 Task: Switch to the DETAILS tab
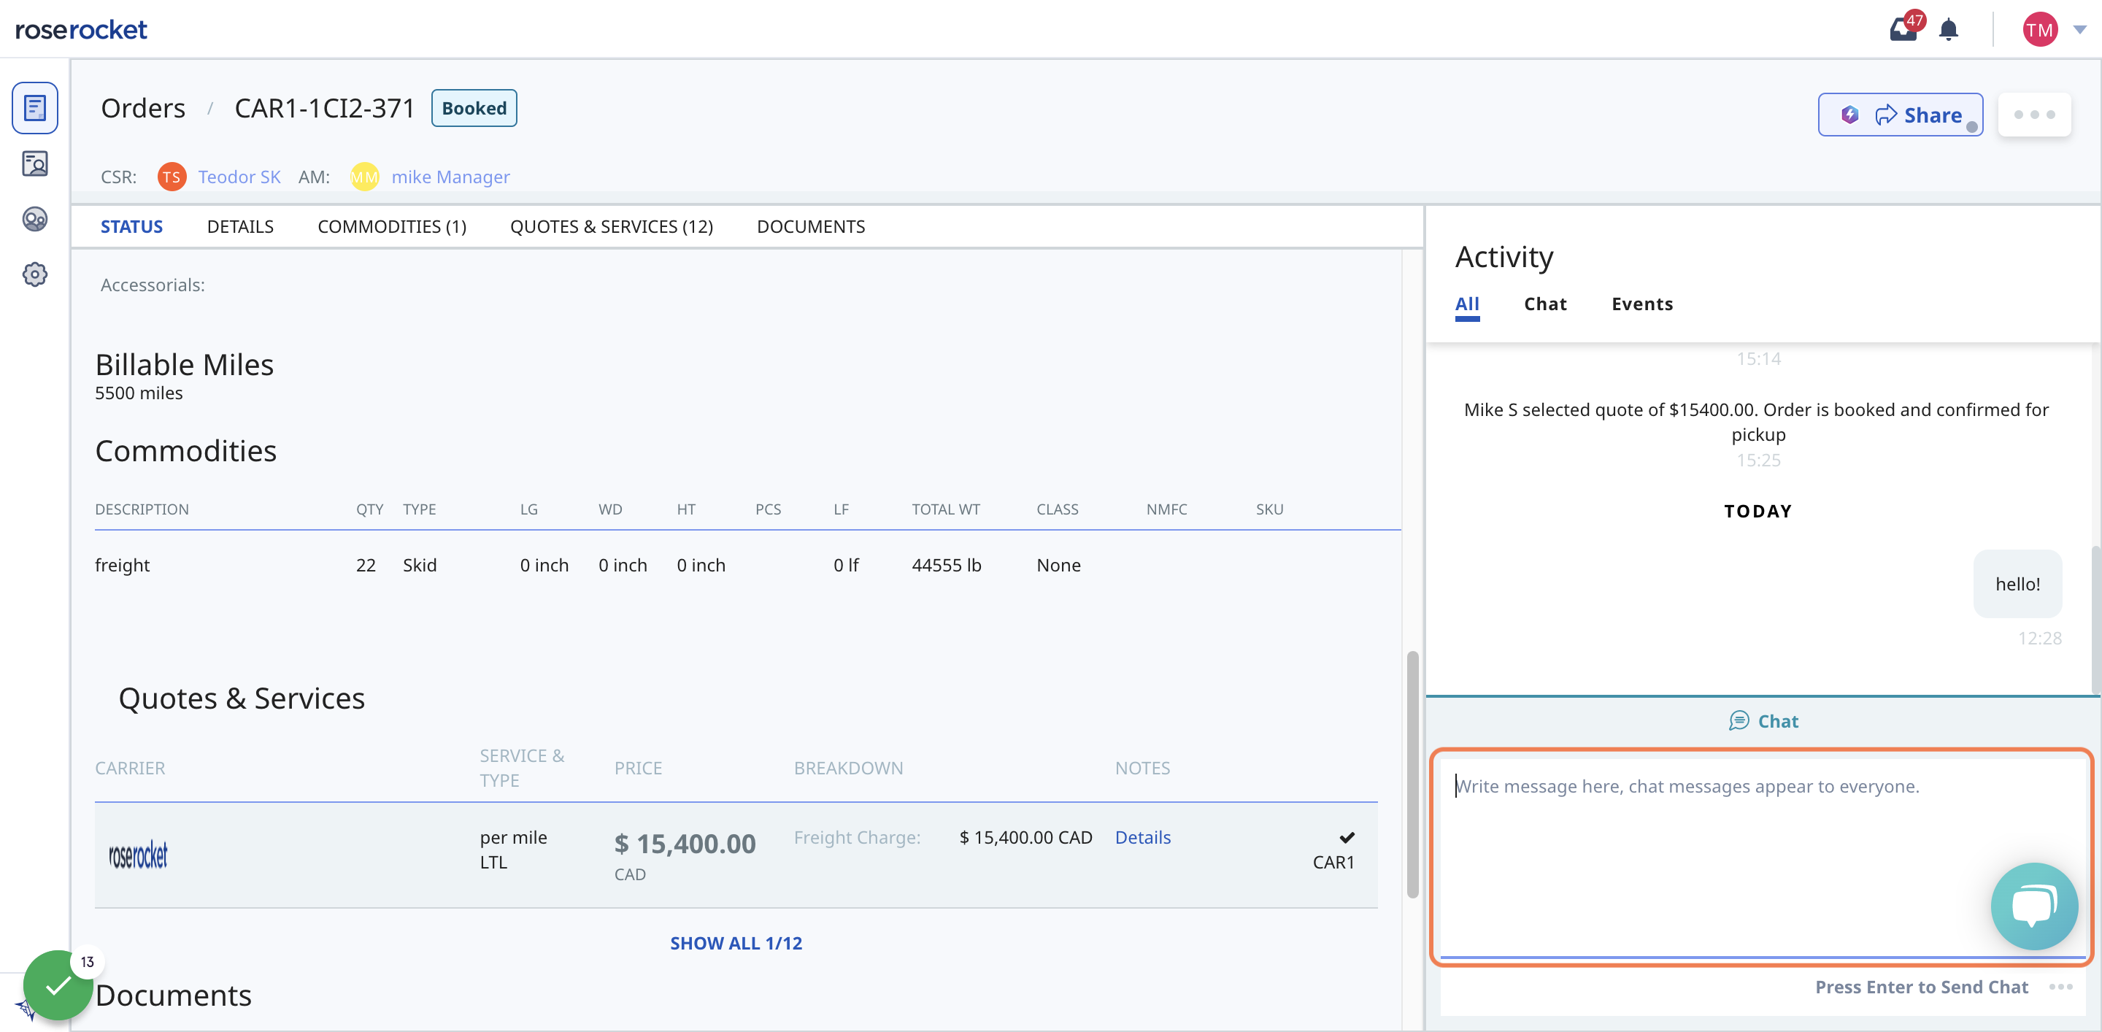point(240,227)
